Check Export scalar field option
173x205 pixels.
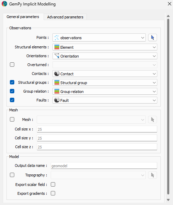[x=53, y=185]
